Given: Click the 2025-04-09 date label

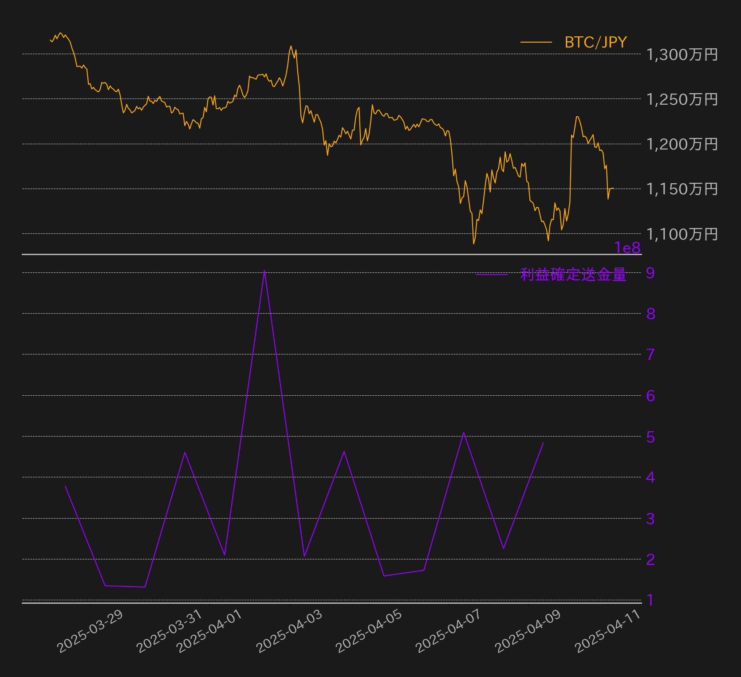Looking at the screenshot, I should (x=528, y=631).
